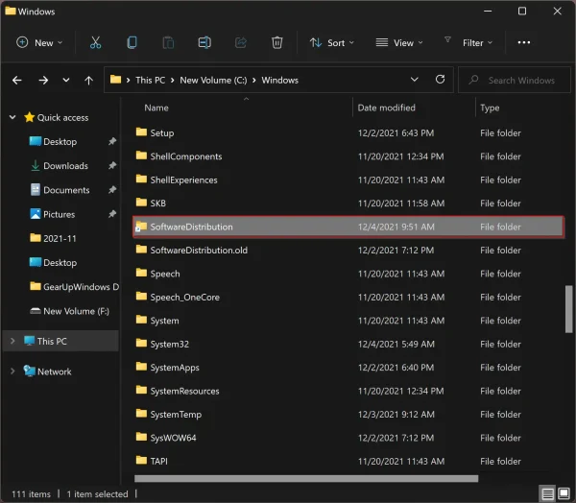Open recent locations chevron dropdown
The width and height of the screenshot is (576, 503).
click(66, 80)
